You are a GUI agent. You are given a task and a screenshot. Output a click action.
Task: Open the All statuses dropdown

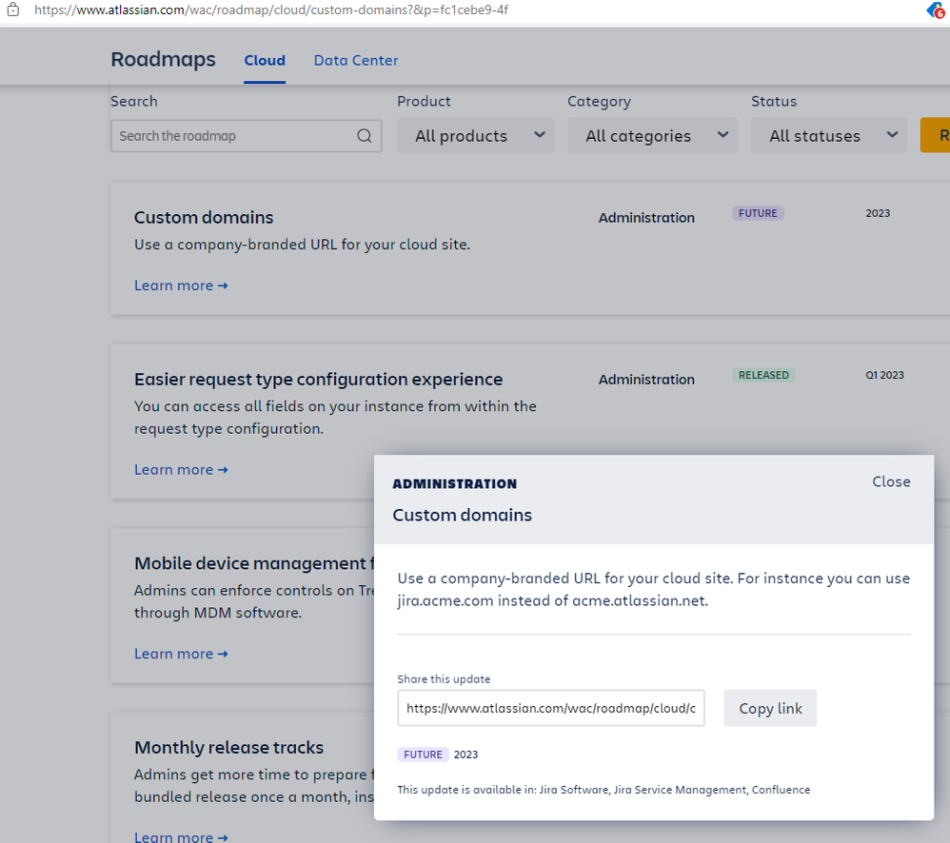tap(829, 135)
